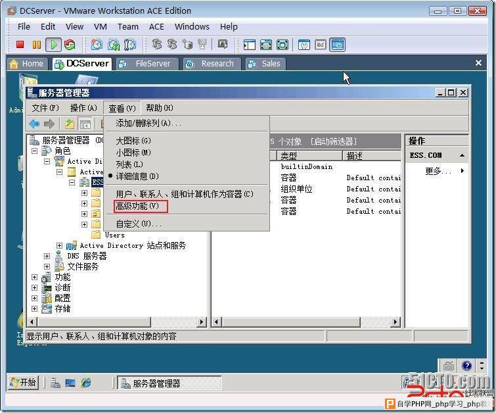The width and height of the screenshot is (496, 413).
Task: Collapse the 角色 tree node
Action: [x=34, y=151]
